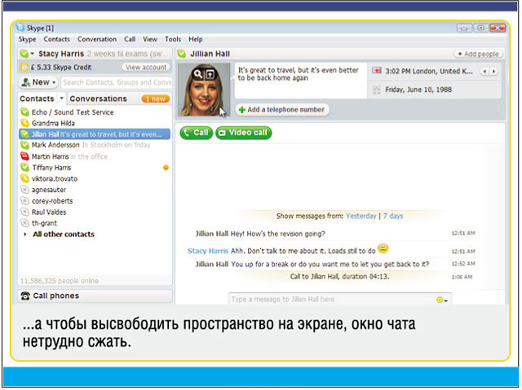Open the Help menu
Screen dimensions: 522x390
click(x=196, y=39)
